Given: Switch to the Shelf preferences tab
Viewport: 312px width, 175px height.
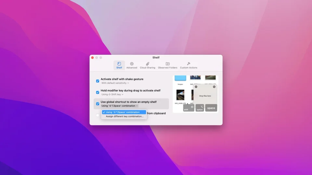Looking at the screenshot, I should 119,65.
